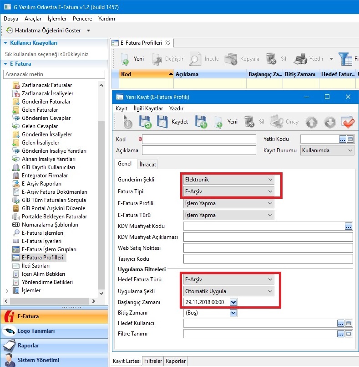Click the down arrow next-record icon
This screenshot has width=359, height=367.
[x=330, y=122]
